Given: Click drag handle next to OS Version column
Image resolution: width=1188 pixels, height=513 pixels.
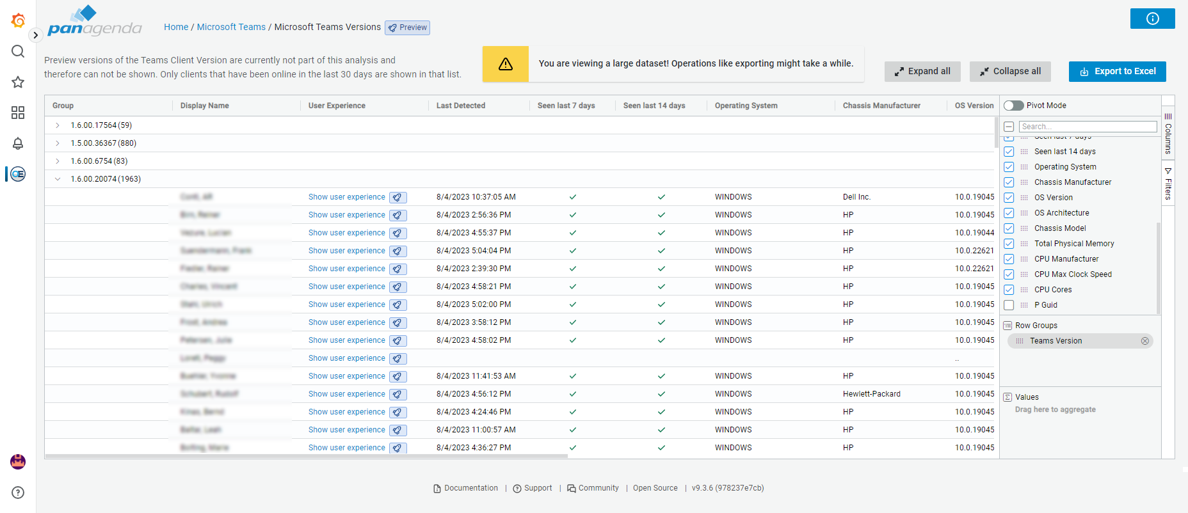Looking at the screenshot, I should point(1024,198).
